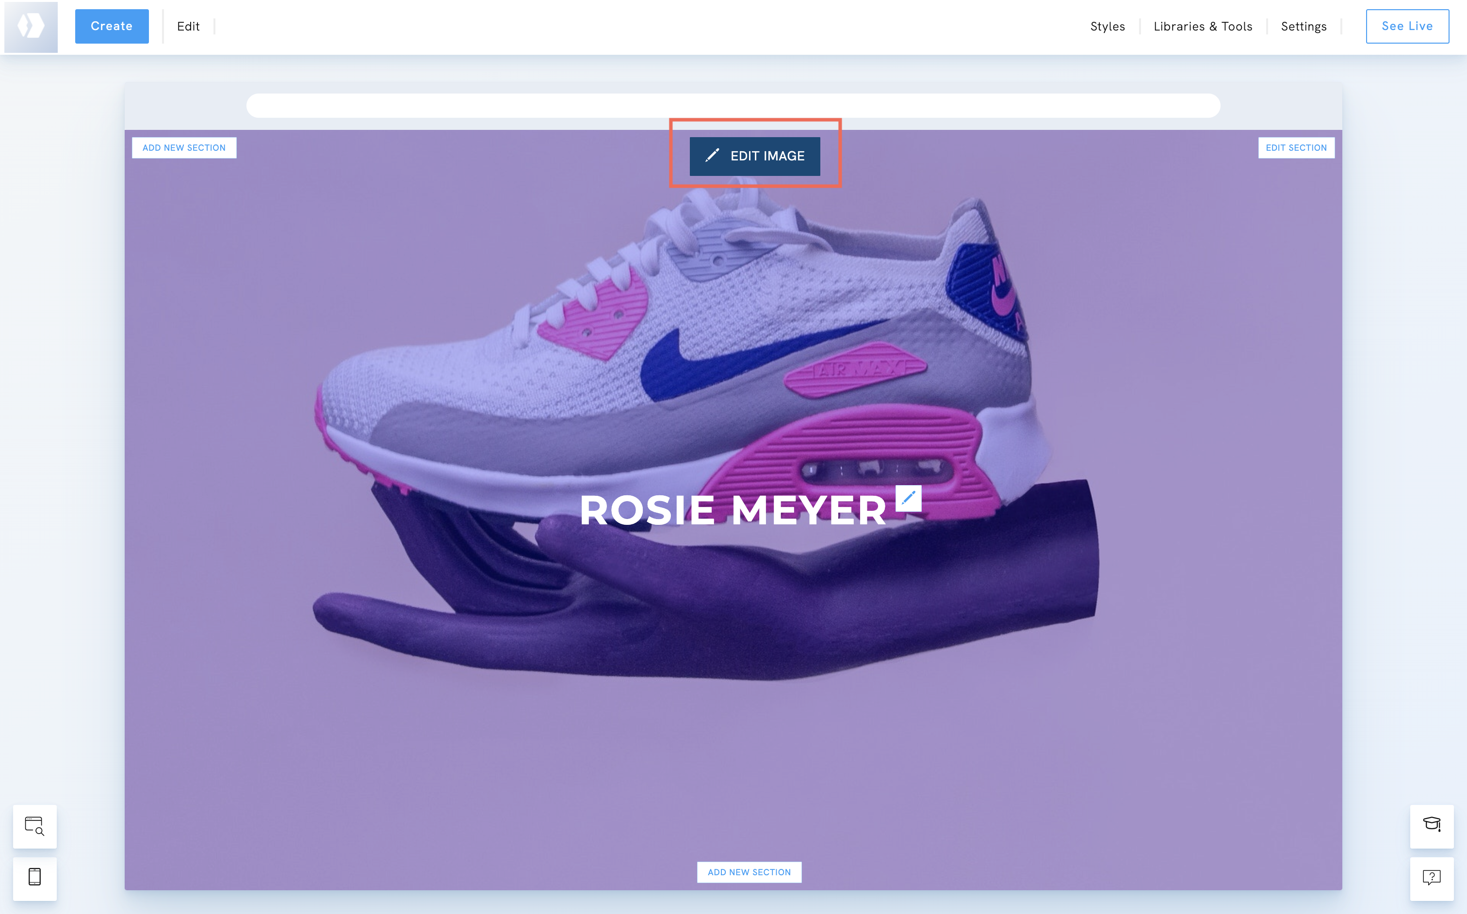The width and height of the screenshot is (1467, 914).
Task: Open the Styles menu
Action: pyautogui.click(x=1107, y=26)
